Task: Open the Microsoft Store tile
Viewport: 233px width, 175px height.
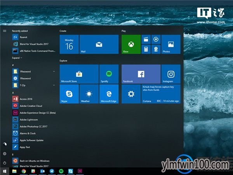Action: [x=79, y=74]
